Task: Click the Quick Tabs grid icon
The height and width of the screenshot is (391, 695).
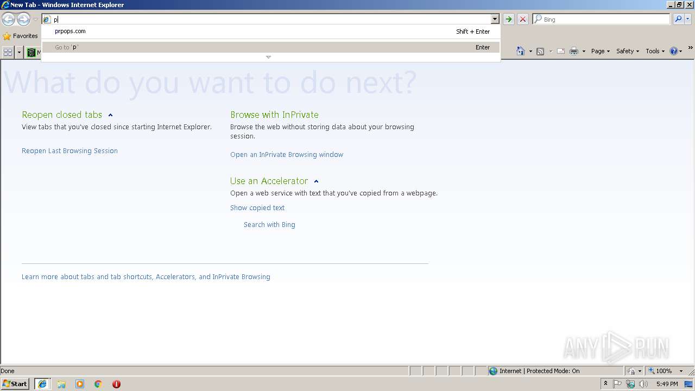Action: [8, 52]
